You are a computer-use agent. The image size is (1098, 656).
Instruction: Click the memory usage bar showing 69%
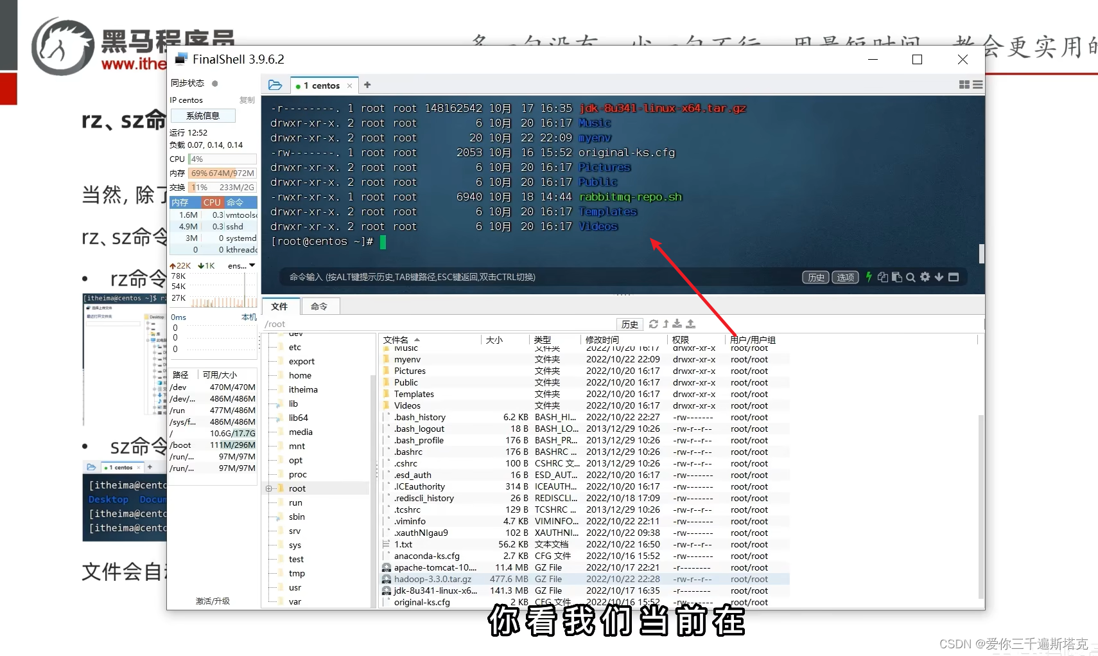click(218, 173)
